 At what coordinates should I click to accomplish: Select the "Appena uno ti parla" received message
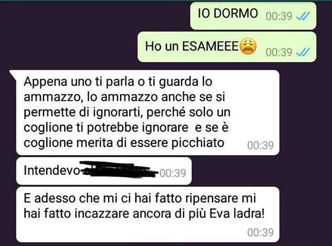click(x=148, y=113)
